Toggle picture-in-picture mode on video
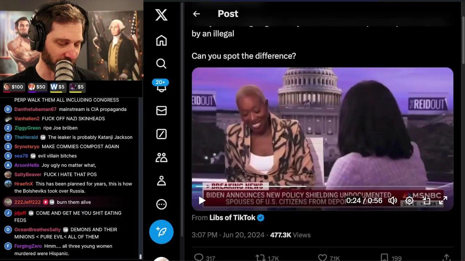Viewport: 465px width, 261px height. (426, 200)
